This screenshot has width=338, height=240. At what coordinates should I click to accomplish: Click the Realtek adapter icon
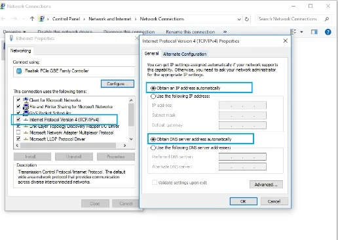[19, 71]
